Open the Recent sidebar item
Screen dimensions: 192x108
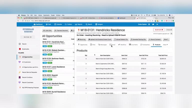coord(24,44)
